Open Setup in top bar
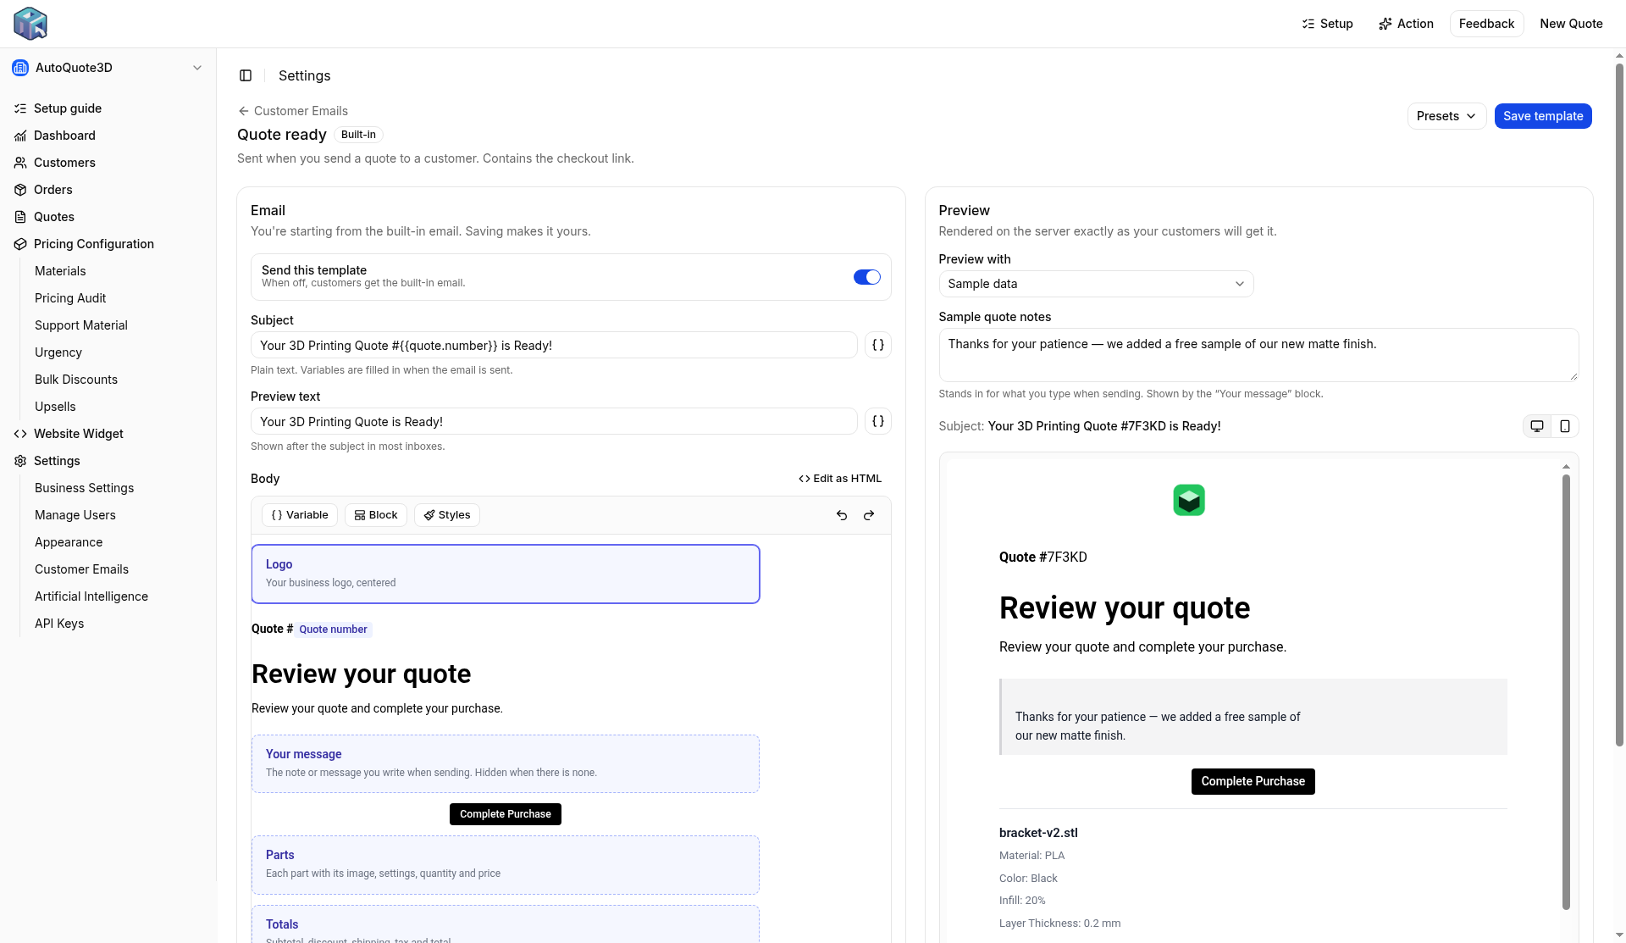 (1327, 24)
